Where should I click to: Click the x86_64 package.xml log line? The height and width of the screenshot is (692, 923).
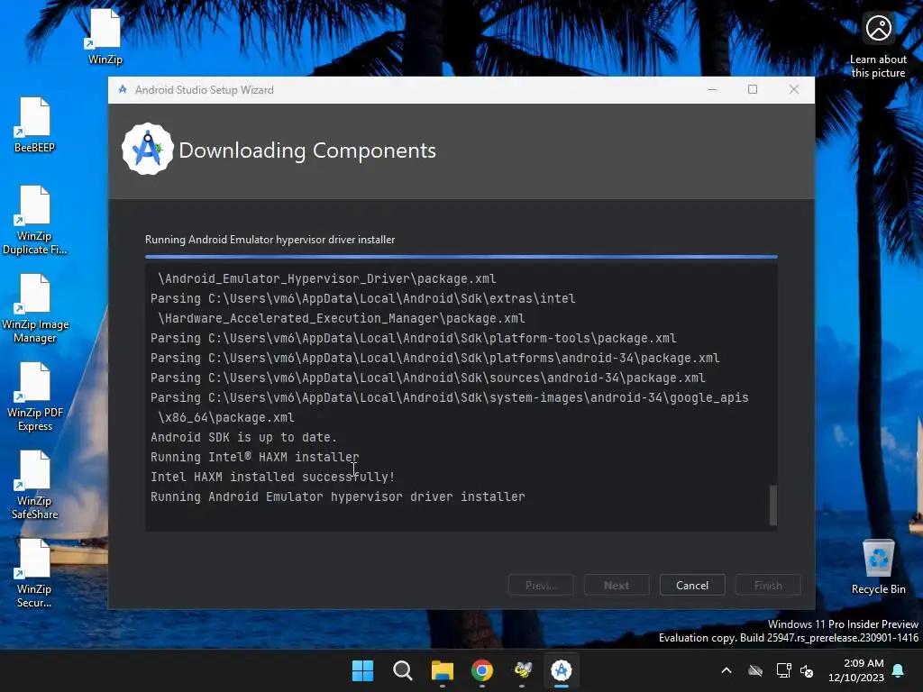[x=225, y=417]
